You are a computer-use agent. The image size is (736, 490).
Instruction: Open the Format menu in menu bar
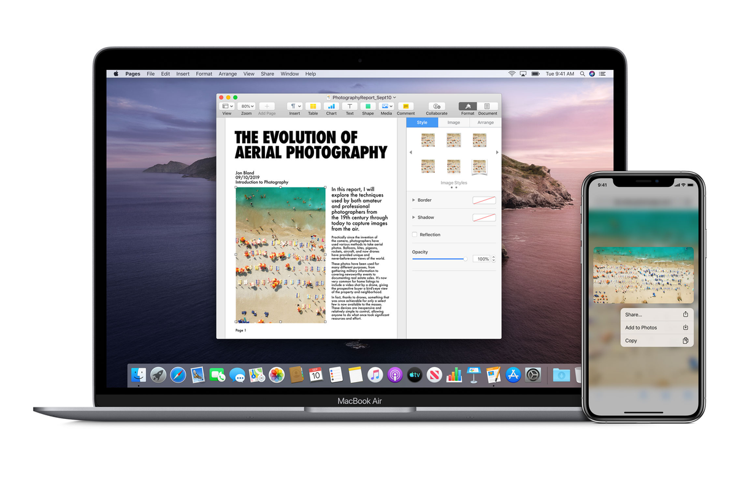204,74
